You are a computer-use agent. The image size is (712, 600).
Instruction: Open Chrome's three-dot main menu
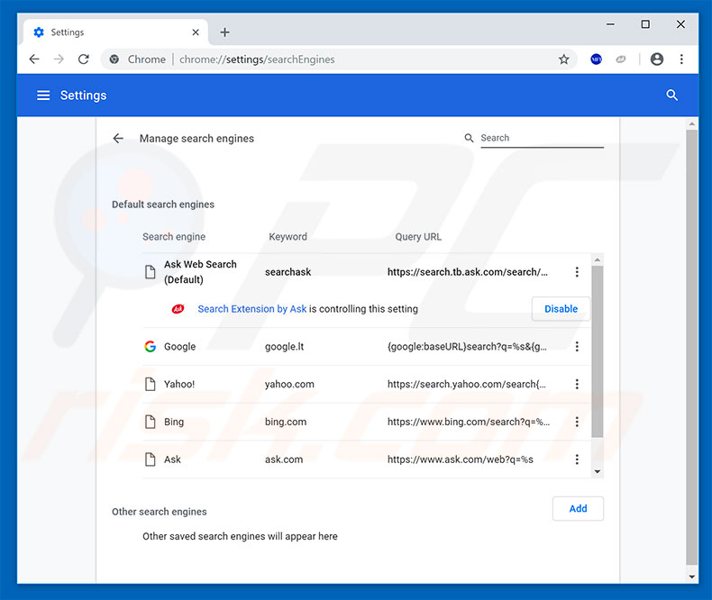(681, 59)
